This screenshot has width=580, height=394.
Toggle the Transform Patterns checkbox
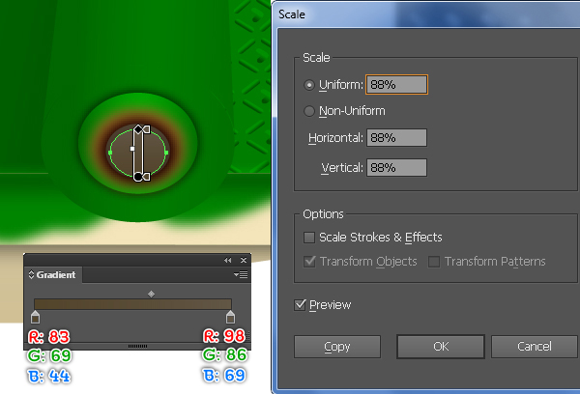434,262
